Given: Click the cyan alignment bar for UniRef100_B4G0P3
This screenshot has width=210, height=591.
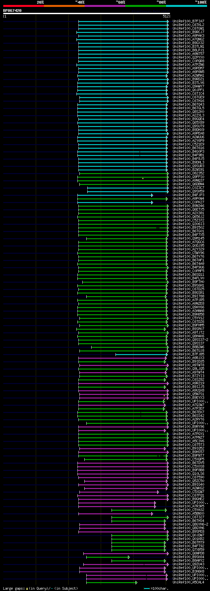Looking at the screenshot, I should point(122,152).
